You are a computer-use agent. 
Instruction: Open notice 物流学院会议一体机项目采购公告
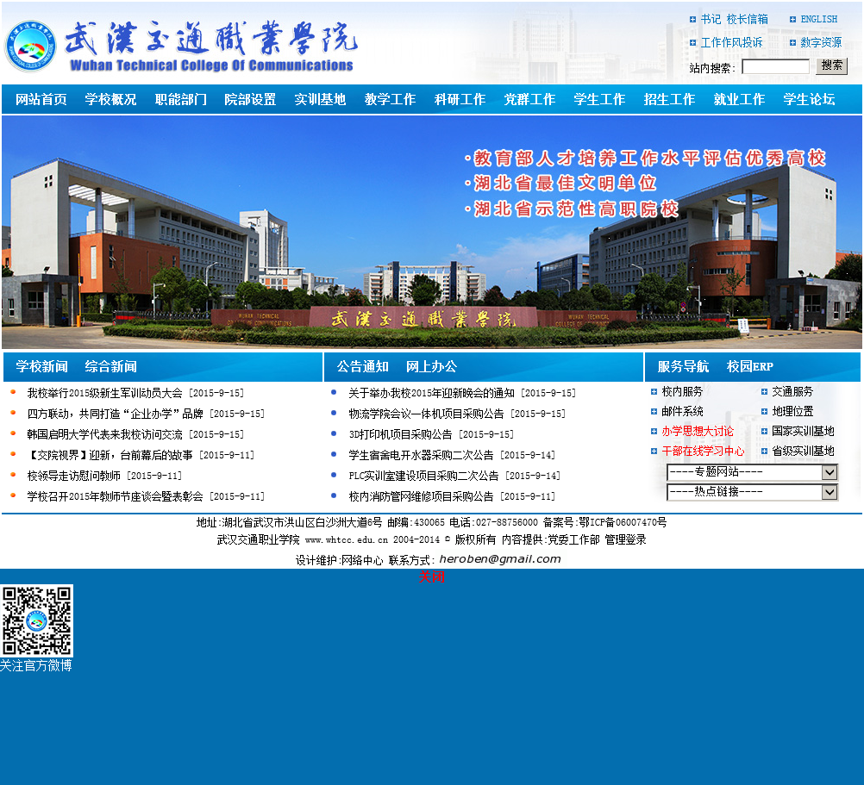click(427, 414)
